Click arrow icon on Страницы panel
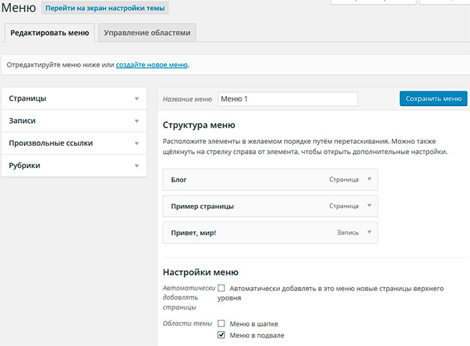The width and height of the screenshot is (470, 346). [136, 99]
